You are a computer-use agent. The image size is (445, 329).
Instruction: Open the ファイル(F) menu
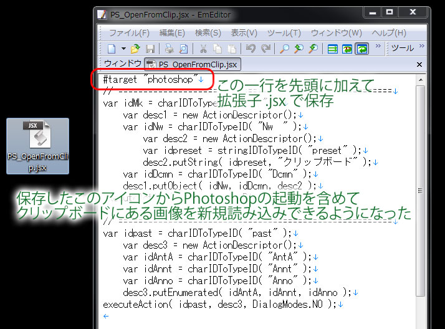(x=130, y=33)
